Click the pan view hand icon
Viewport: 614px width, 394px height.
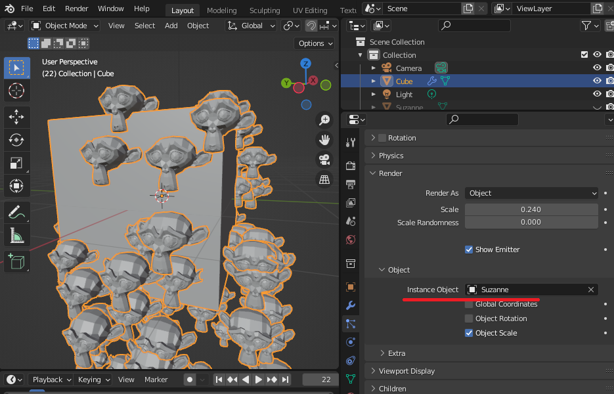pos(324,140)
